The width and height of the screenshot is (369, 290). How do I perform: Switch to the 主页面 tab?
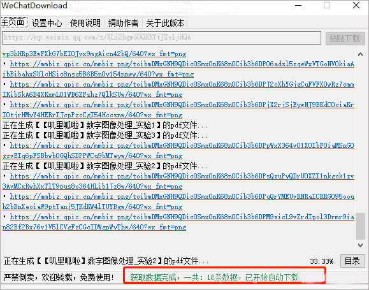[x=14, y=22]
